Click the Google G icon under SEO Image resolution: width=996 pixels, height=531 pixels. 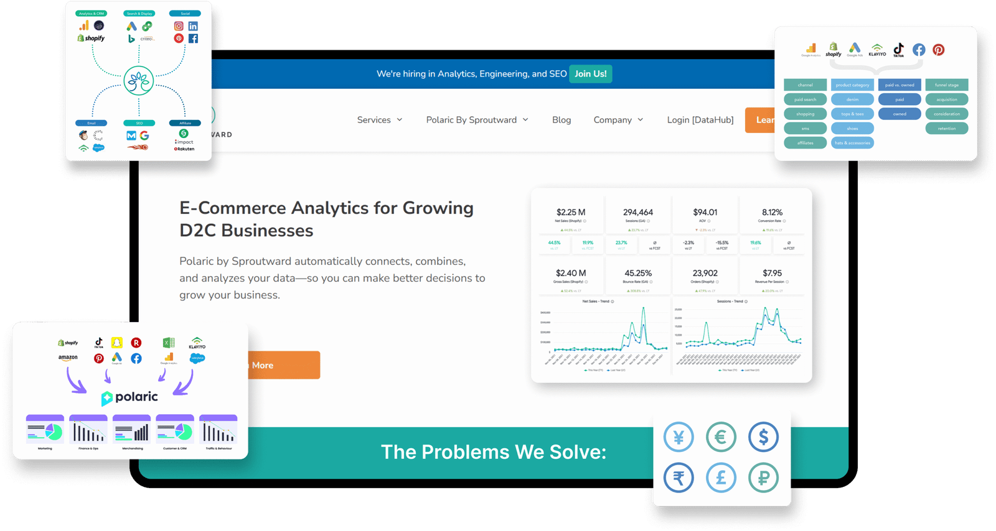[144, 136]
